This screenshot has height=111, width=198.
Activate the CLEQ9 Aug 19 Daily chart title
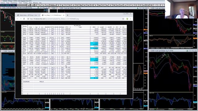pos(70,8)
